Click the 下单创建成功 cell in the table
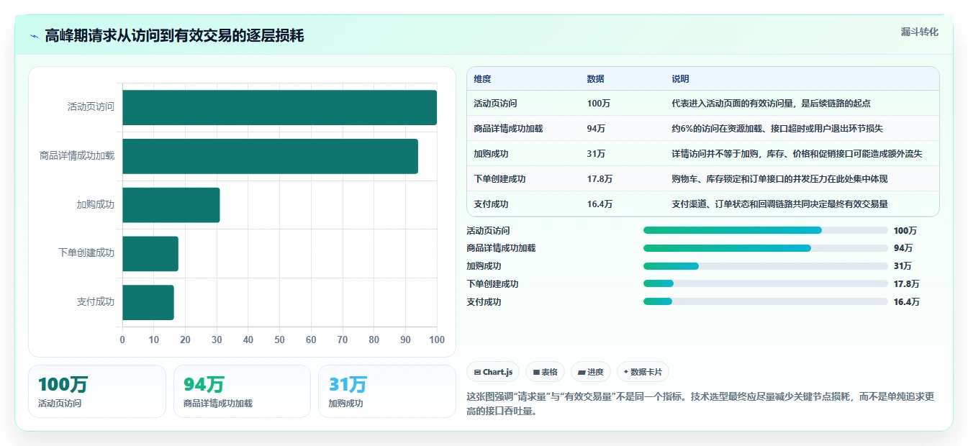The image size is (968, 446). coord(499,179)
